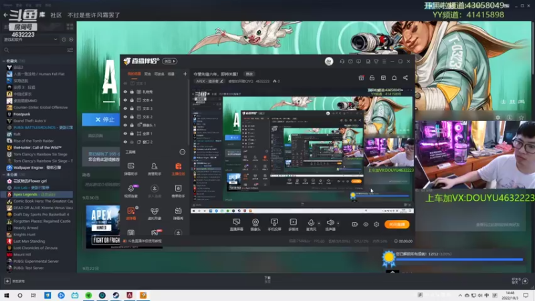This screenshot has height=301, width=535.
Task: Click the recent-activity clock icon in the Steam sidebar
Action: tap(64, 39)
